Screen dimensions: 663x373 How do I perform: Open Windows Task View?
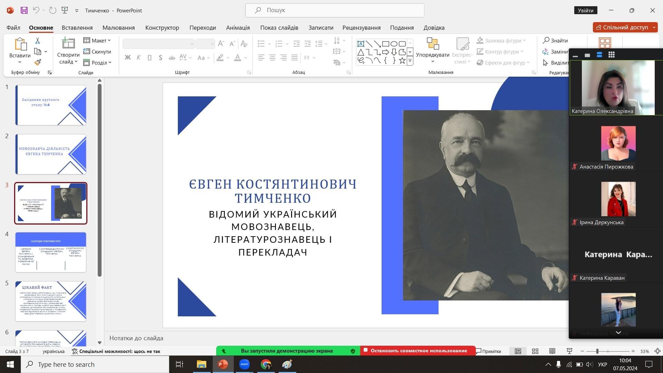180,364
